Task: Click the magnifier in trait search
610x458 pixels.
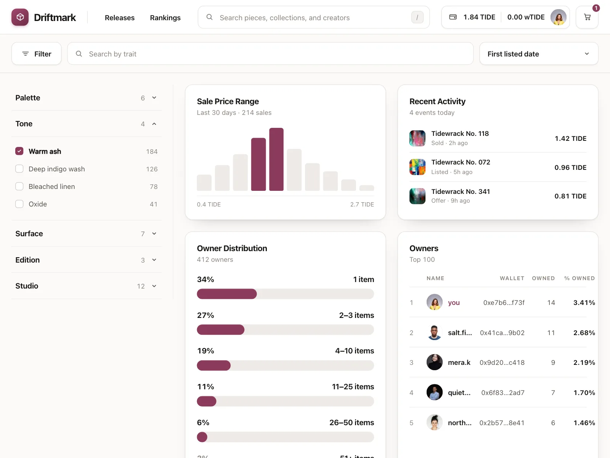Action: (79, 54)
